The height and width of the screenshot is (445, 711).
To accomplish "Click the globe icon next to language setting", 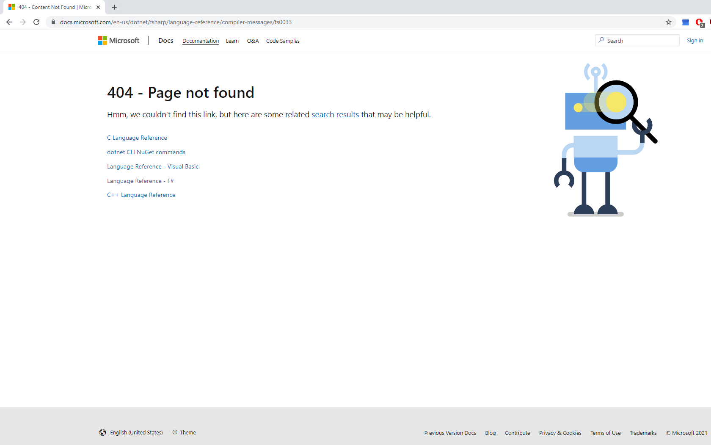I will (102, 432).
